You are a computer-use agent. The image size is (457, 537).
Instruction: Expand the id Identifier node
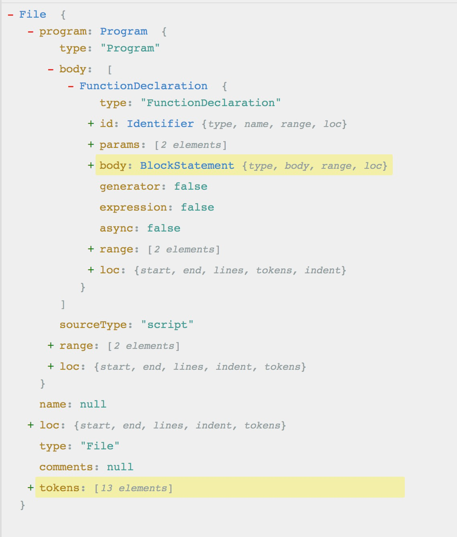click(91, 124)
